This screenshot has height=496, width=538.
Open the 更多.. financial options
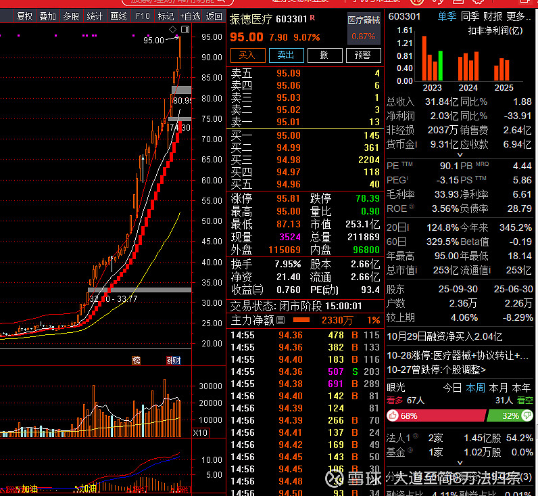518,16
